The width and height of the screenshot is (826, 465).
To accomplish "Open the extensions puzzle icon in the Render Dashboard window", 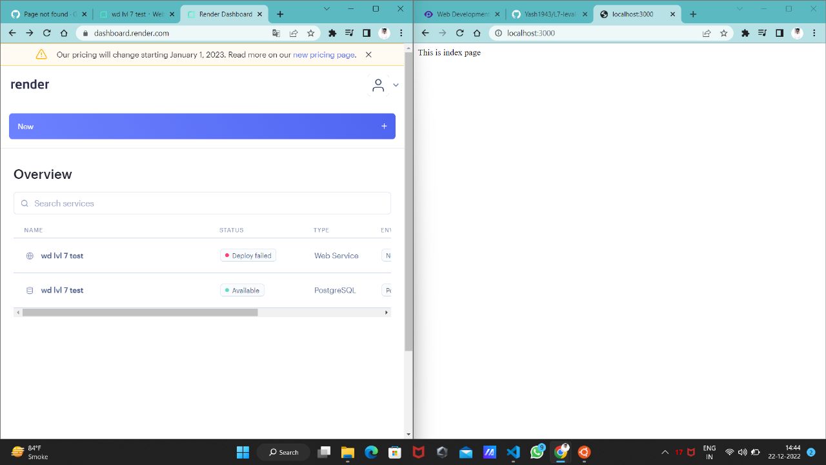I will tap(332, 33).
